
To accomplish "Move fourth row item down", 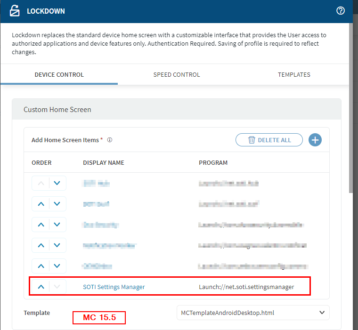I will click(x=57, y=245).
